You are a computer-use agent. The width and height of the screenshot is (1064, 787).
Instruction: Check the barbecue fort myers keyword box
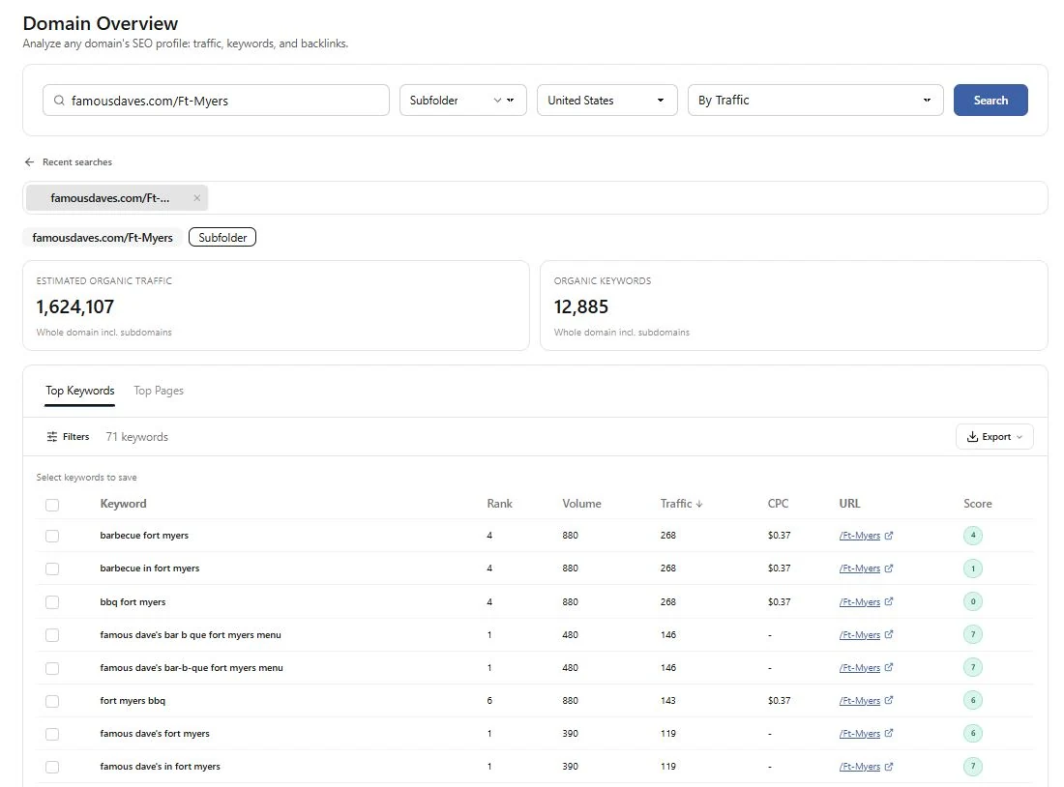(x=52, y=536)
